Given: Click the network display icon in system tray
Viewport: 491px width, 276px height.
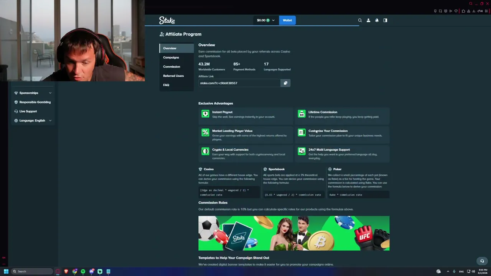Looking at the screenshot, I should [468, 271].
